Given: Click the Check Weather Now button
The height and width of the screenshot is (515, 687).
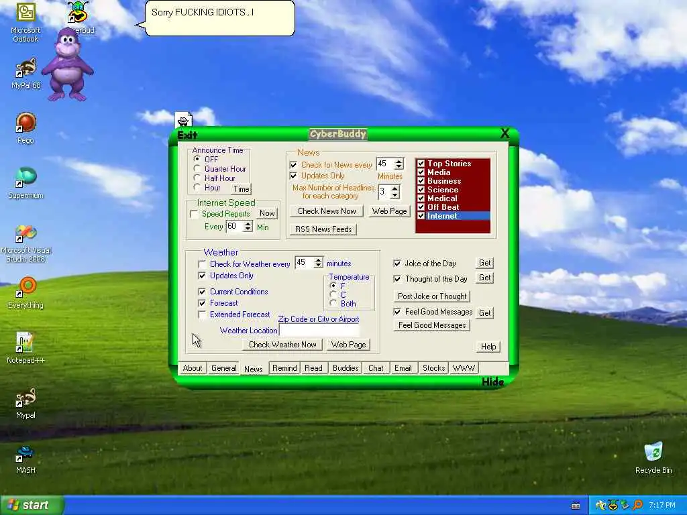Looking at the screenshot, I should click(282, 345).
